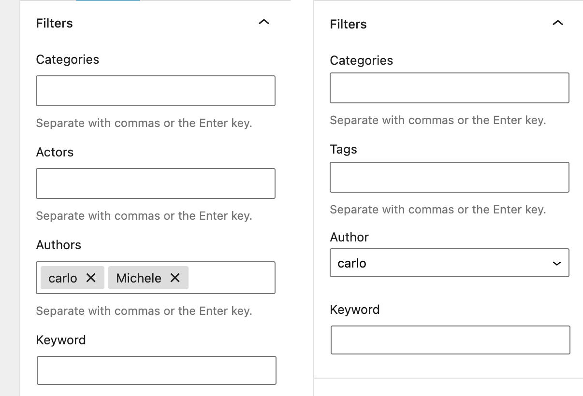
Task: Click the chevron on the left Filters panel
Action: 264,22
